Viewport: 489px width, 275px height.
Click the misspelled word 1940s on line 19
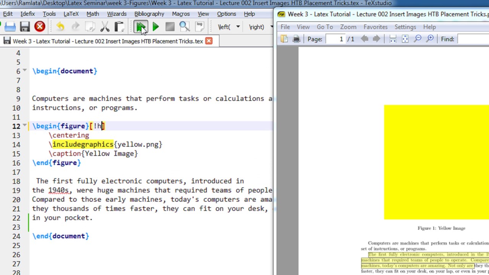58,190
